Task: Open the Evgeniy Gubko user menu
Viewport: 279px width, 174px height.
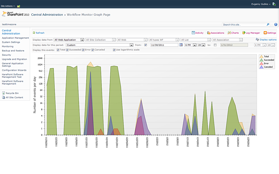Action: click(261, 4)
